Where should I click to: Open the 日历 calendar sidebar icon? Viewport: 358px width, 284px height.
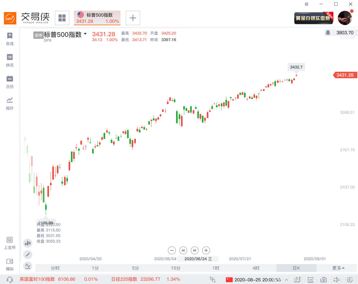[x=10, y=82]
